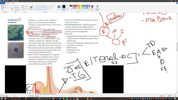Open the Windows Start menu
The image size is (178, 100).
click(x=2, y=99)
